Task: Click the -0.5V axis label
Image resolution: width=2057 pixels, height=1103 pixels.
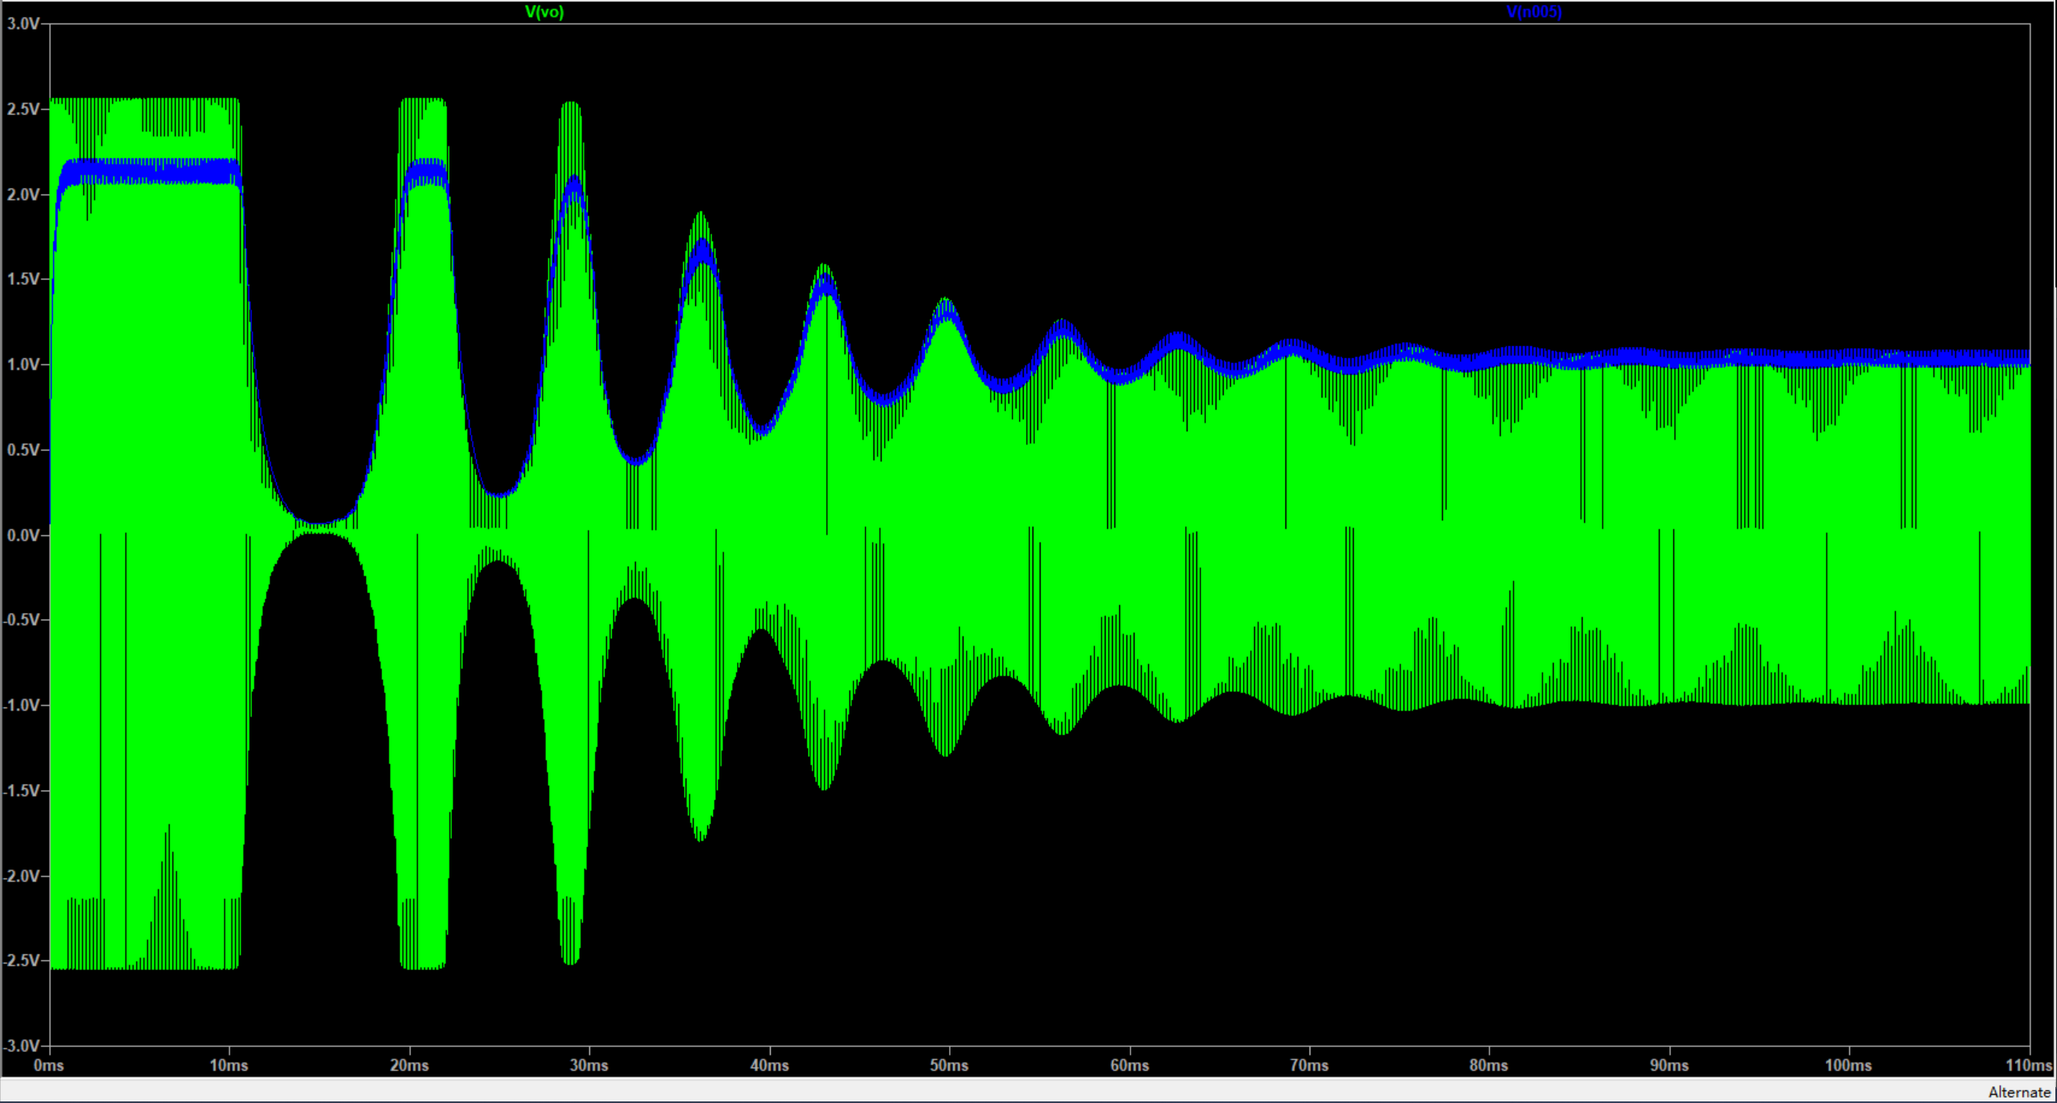Action: click(22, 621)
